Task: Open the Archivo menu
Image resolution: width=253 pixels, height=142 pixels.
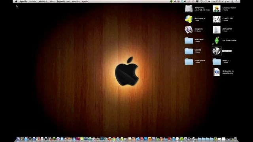Action: pos(33,2)
